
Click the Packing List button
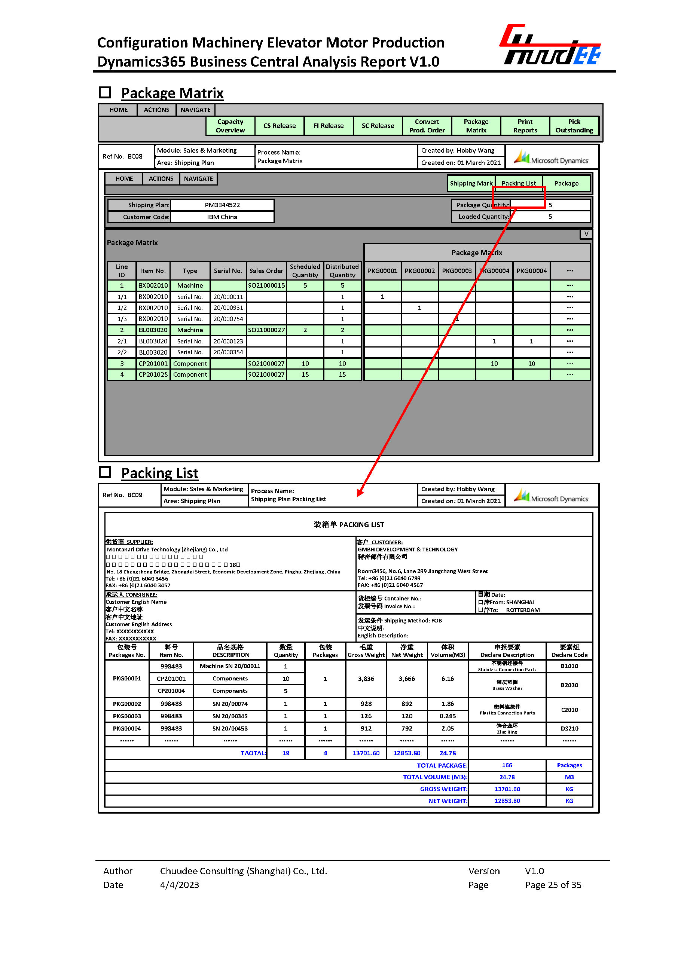(x=519, y=183)
